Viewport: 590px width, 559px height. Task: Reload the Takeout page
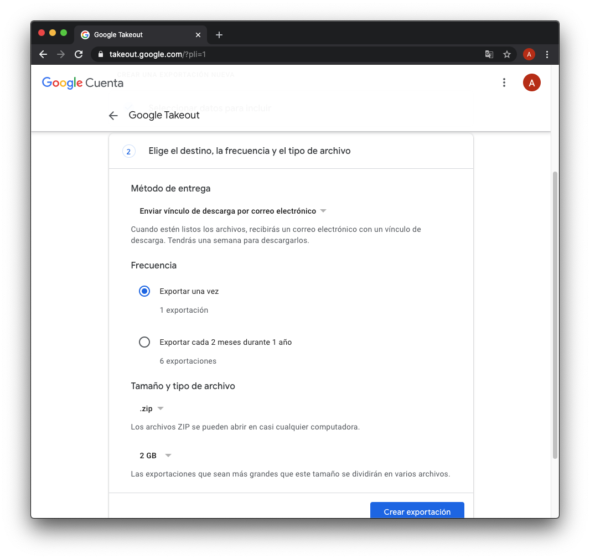tap(78, 54)
